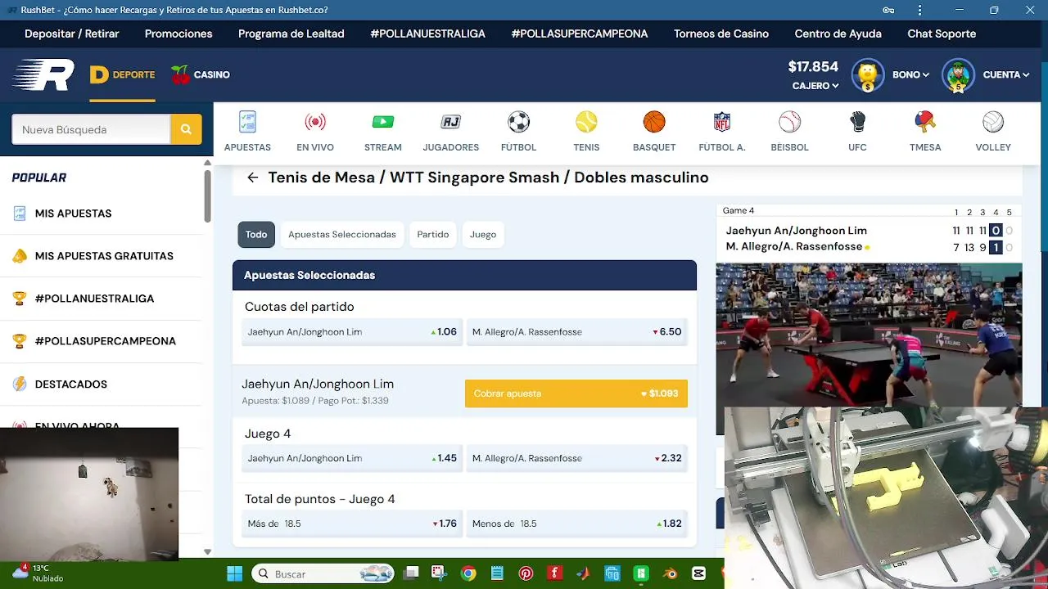Select the Juego filter tab
The width and height of the screenshot is (1048, 589).
point(483,234)
